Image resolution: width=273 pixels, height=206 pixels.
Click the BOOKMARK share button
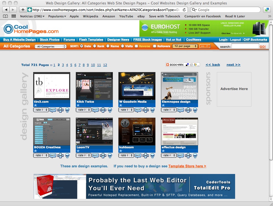point(183,65)
